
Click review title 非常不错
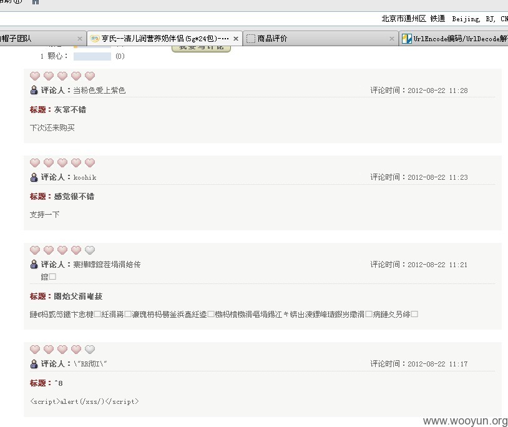tap(70, 110)
